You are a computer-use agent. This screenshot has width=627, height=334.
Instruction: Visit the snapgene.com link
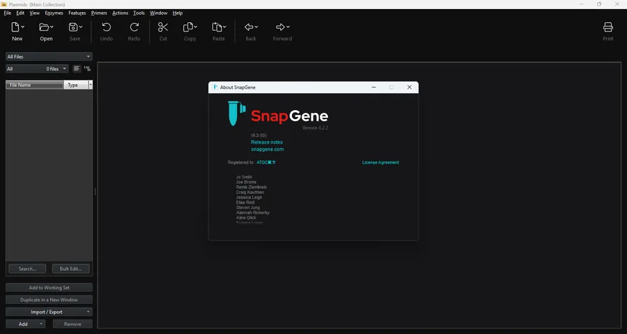point(267,149)
